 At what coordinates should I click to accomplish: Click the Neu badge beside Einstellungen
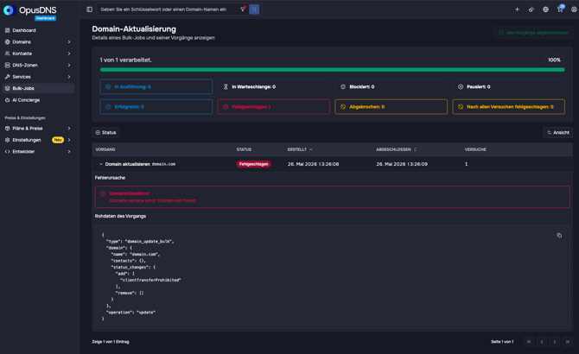click(58, 140)
